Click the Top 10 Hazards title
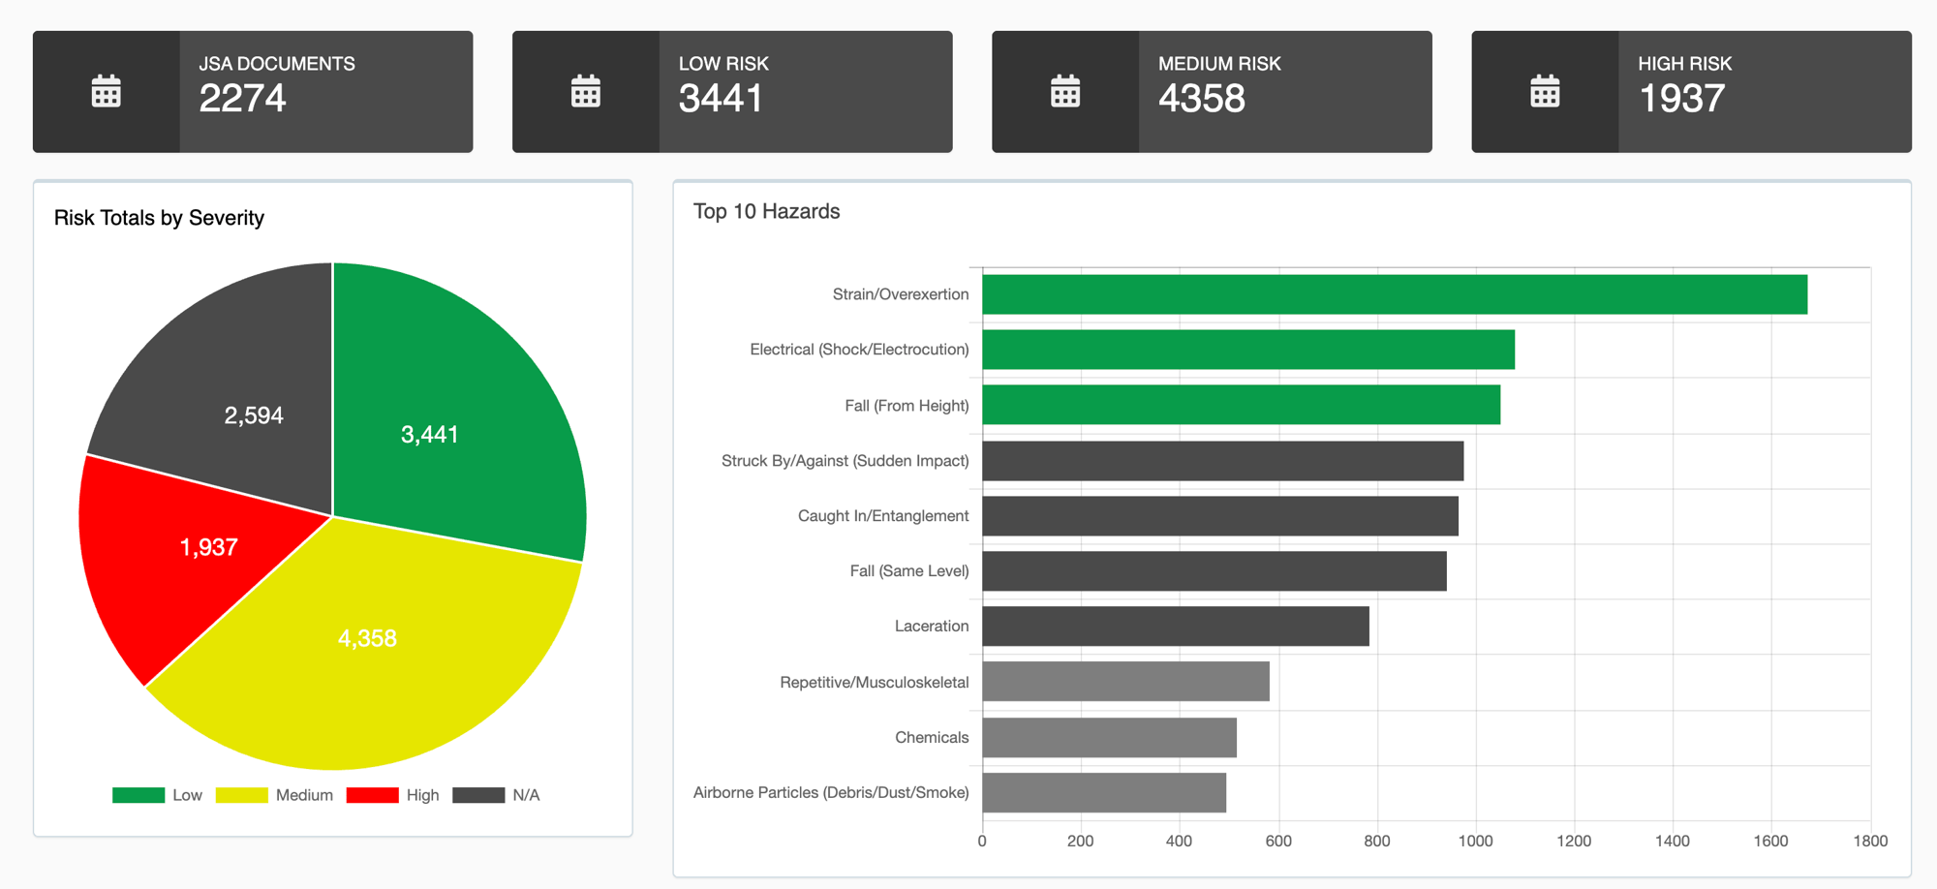The width and height of the screenshot is (1937, 889). pos(766,211)
